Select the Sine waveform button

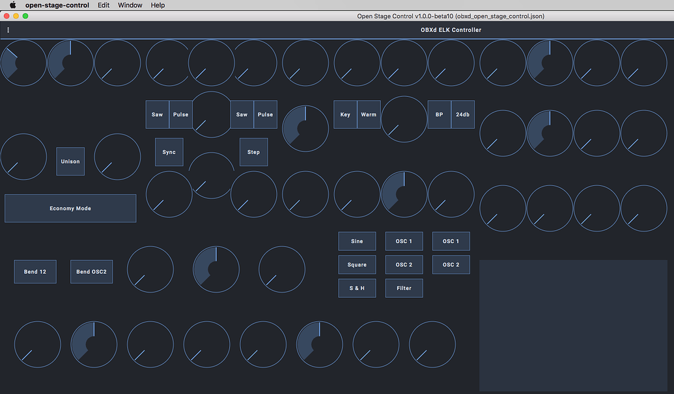(x=358, y=241)
